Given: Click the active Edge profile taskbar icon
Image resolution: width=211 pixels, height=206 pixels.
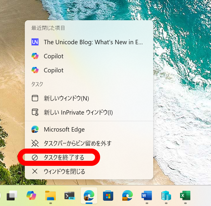Looking at the screenshot, I should [89, 195].
